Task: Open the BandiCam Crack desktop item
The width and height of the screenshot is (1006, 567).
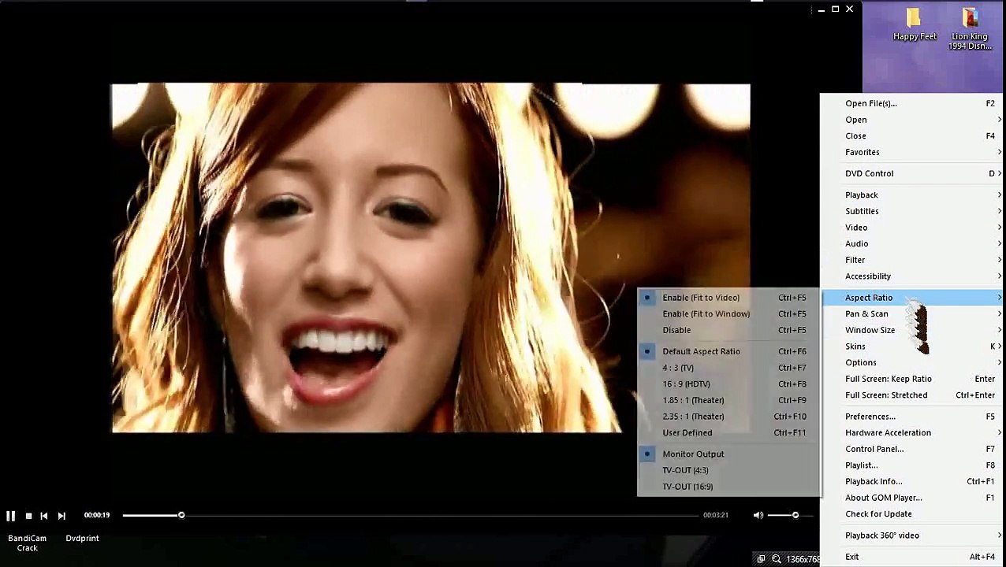Action: [x=28, y=543]
